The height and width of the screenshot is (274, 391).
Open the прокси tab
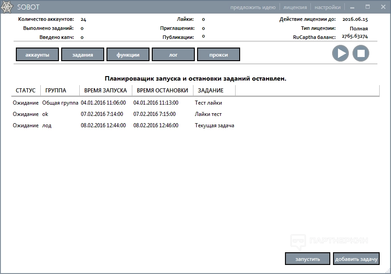tap(218, 54)
